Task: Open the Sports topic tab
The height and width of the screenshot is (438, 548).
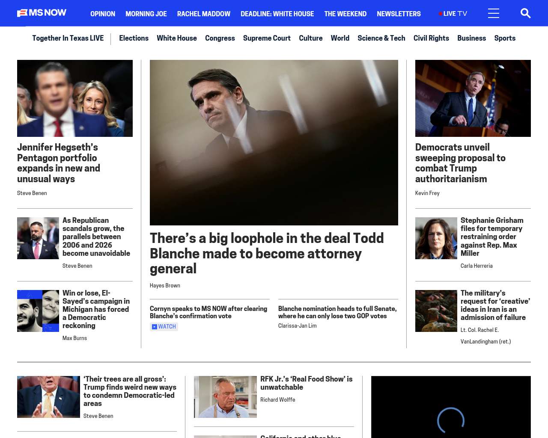Action: pyautogui.click(x=505, y=38)
